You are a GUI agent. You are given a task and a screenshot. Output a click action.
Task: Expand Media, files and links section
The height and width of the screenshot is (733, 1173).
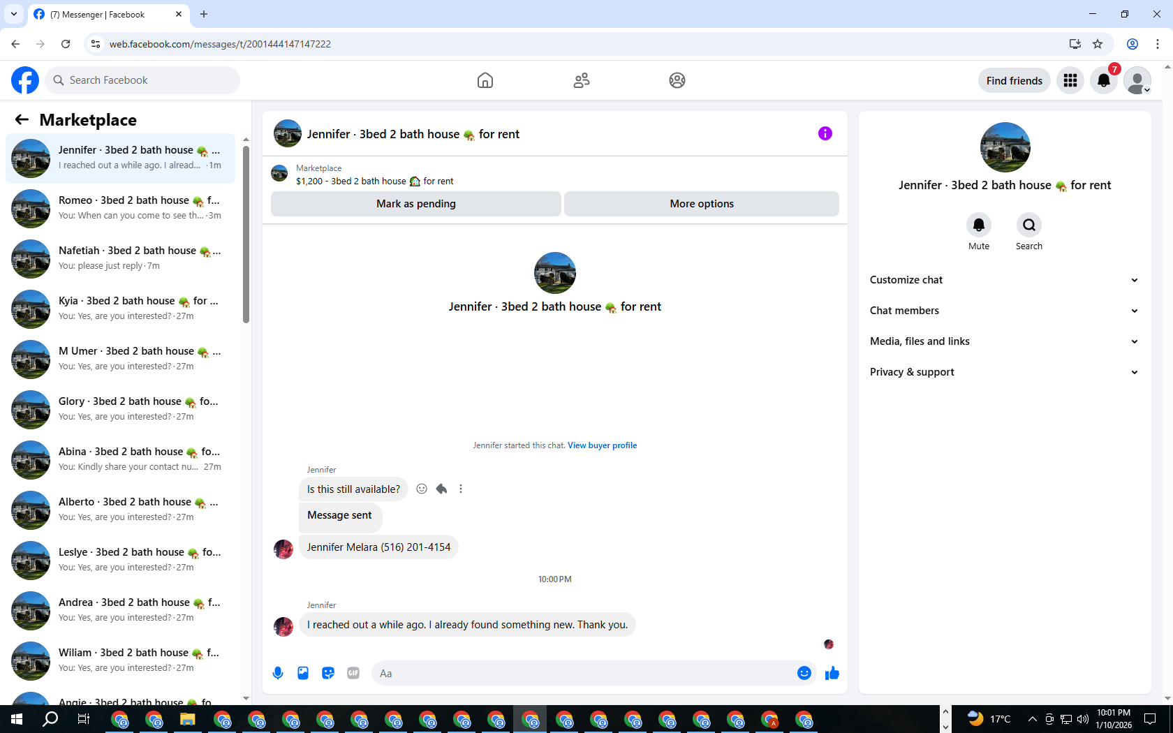(x=1005, y=341)
